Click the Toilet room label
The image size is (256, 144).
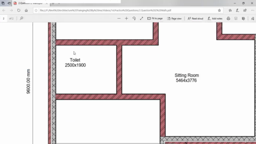75,60
